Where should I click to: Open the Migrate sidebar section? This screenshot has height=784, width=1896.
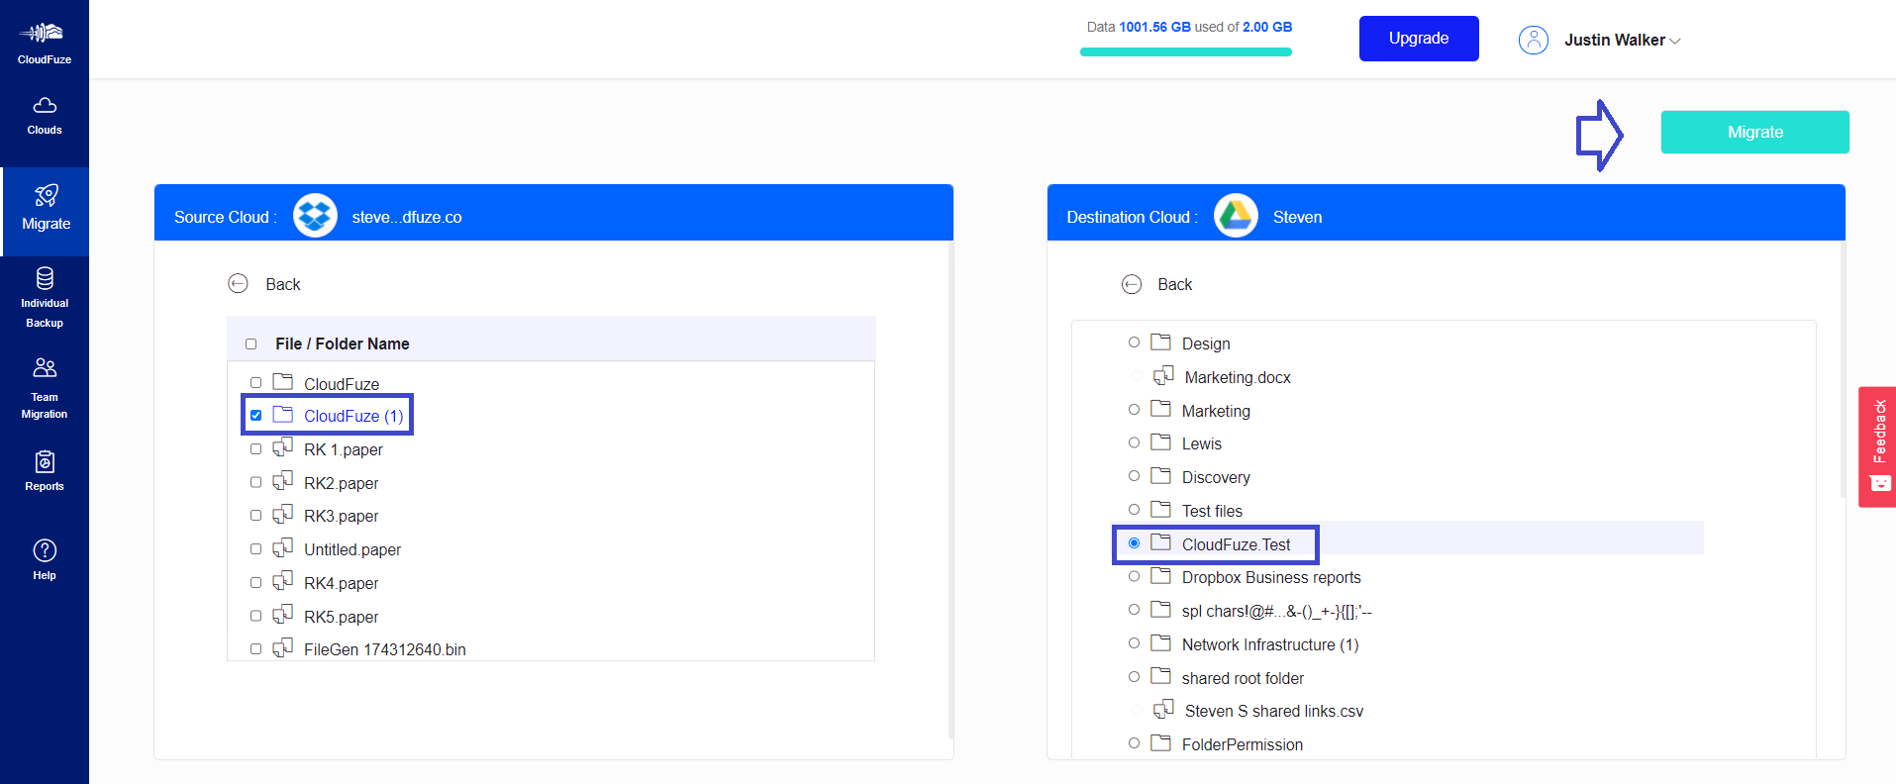pyautogui.click(x=46, y=210)
